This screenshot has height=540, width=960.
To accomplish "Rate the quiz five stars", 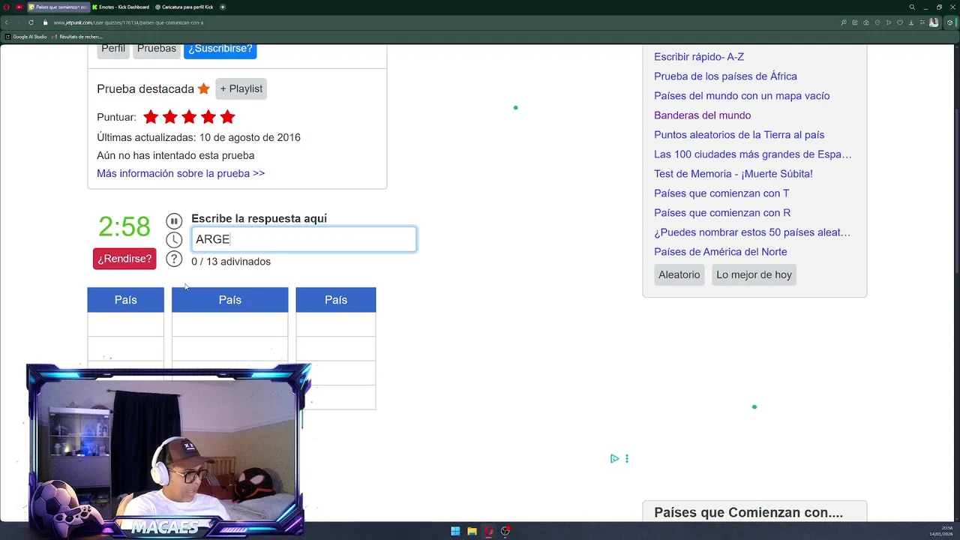I will click(228, 117).
